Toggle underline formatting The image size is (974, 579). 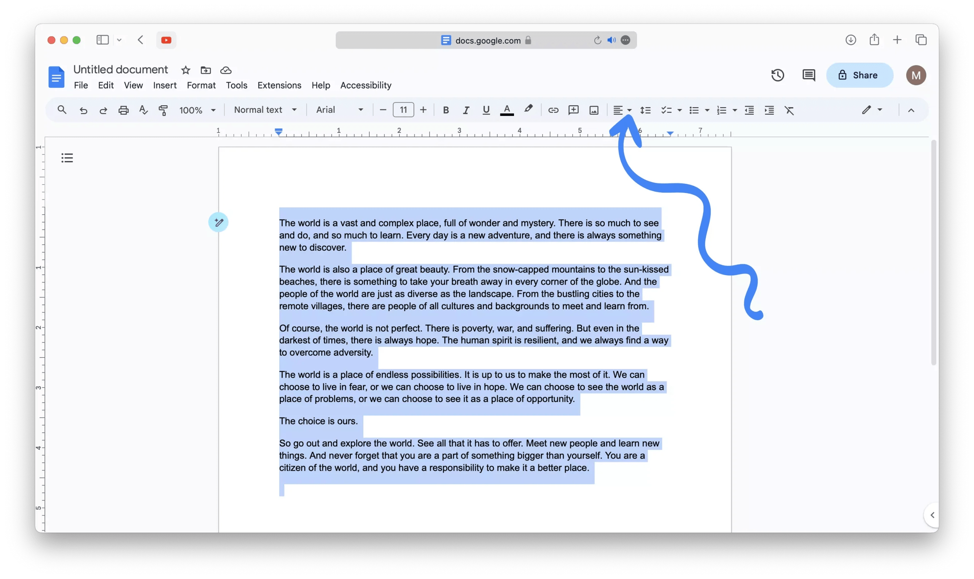tap(486, 110)
